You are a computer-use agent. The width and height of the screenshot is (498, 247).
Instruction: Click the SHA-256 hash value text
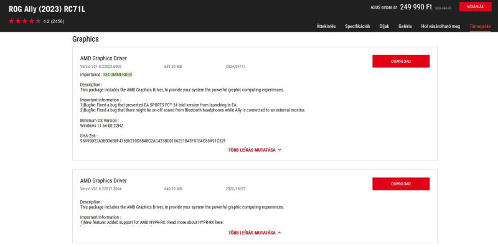(153, 141)
